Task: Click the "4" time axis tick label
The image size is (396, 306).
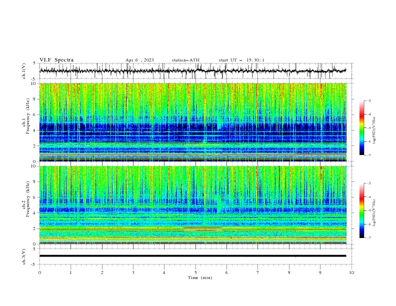Action: click(x=164, y=272)
